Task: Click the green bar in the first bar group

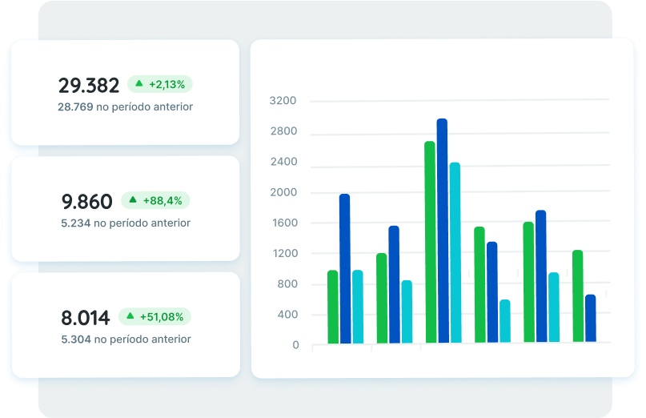Action: click(x=332, y=307)
